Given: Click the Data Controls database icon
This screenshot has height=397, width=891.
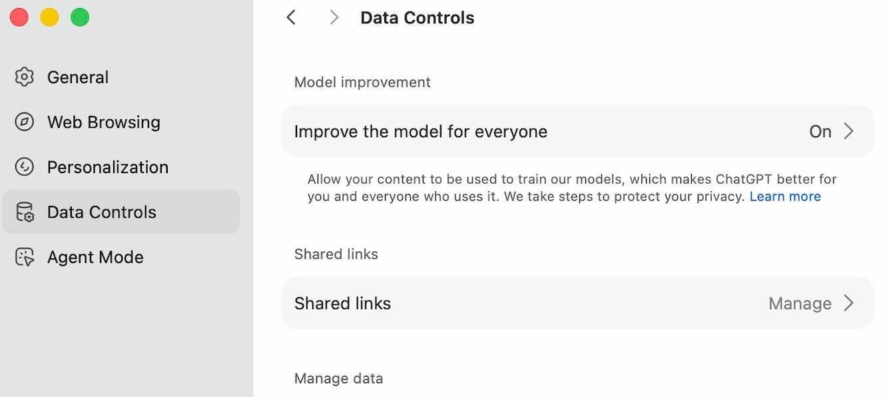Looking at the screenshot, I should [x=25, y=212].
